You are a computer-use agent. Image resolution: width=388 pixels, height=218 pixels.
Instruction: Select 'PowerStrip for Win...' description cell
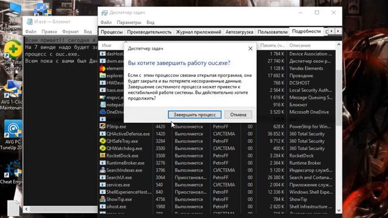click(x=310, y=127)
